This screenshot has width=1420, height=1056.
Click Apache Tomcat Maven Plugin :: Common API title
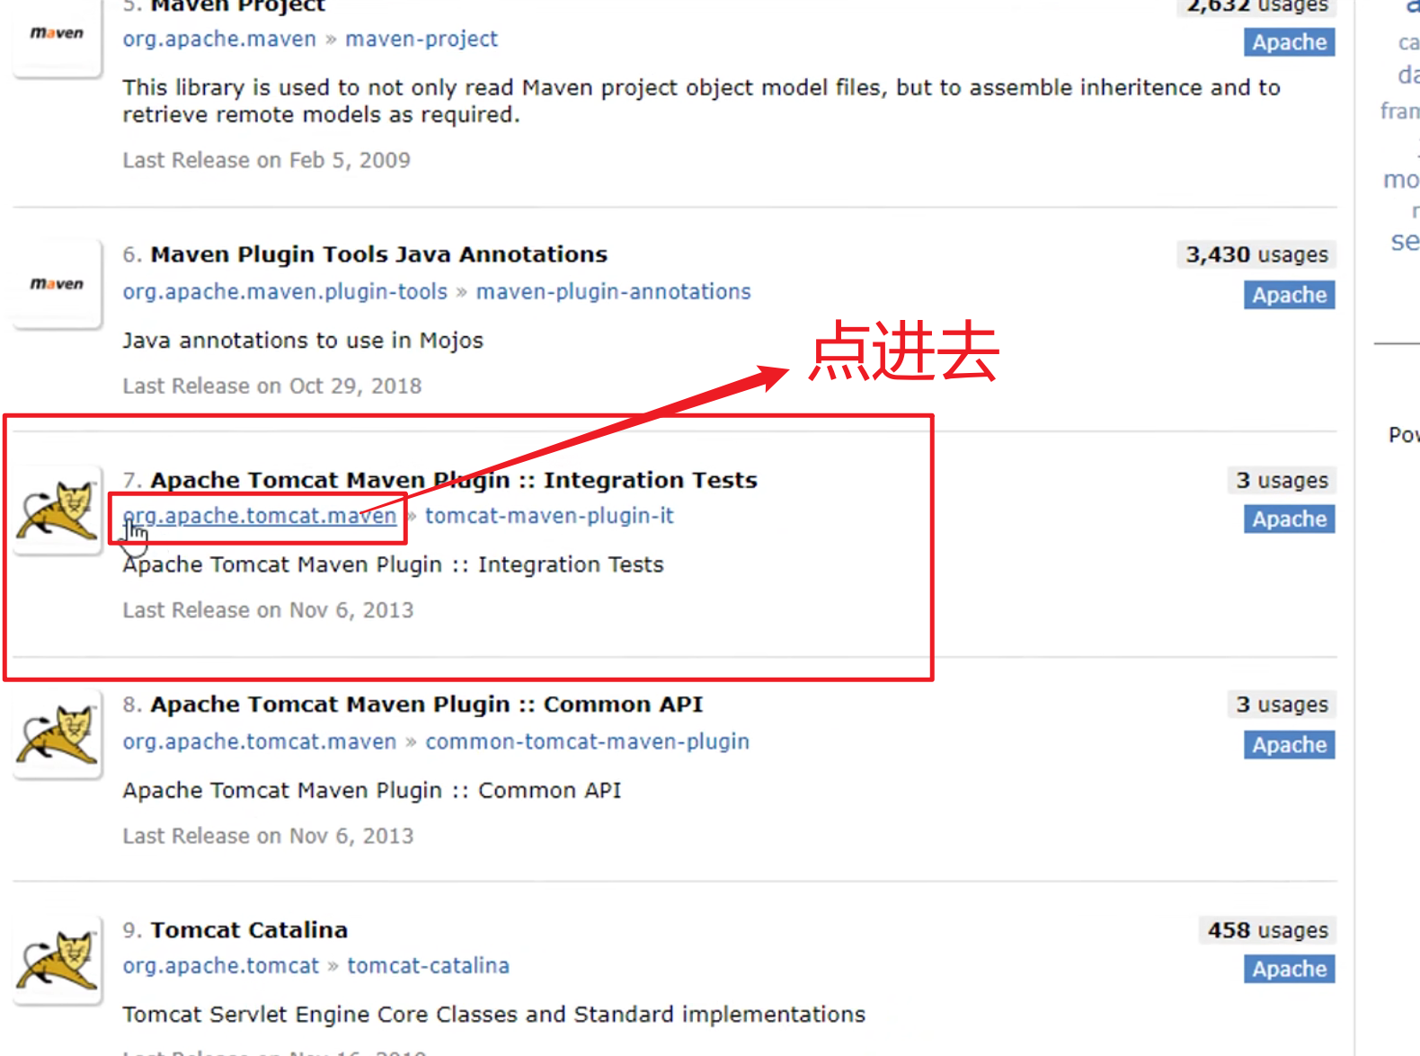click(x=427, y=705)
